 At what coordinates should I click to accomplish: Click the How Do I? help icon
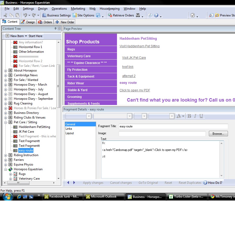tap(205, 183)
